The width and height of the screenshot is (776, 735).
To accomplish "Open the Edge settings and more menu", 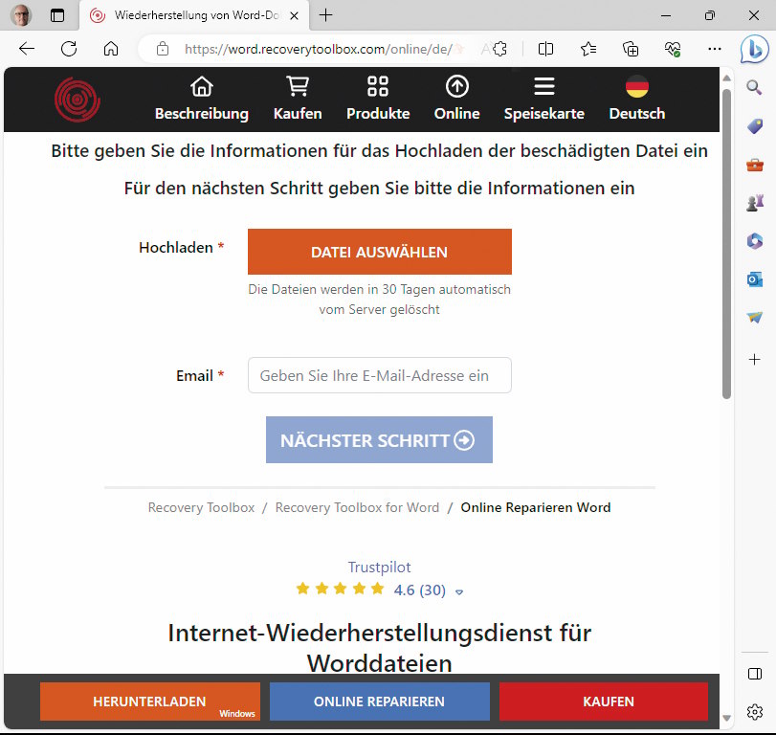I will pyautogui.click(x=715, y=49).
